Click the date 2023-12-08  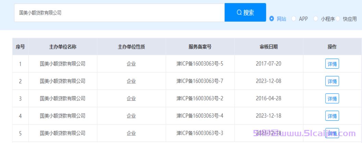[268, 81]
